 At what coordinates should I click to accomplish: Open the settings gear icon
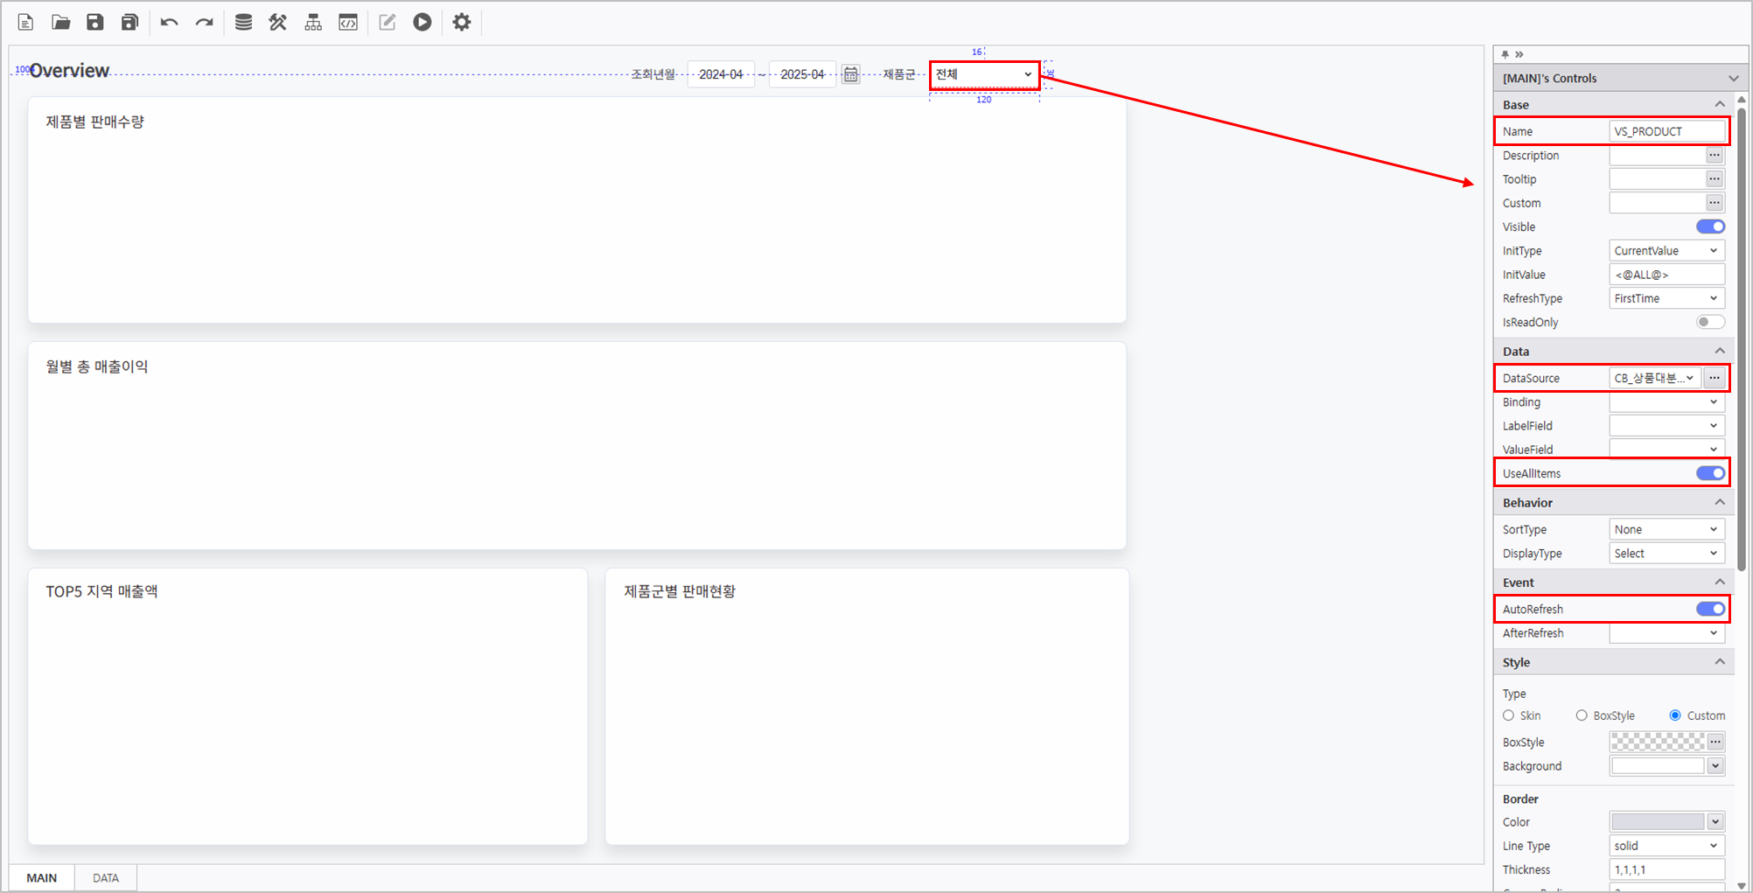pos(462,23)
